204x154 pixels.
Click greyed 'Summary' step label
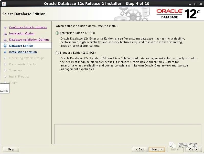(15, 70)
